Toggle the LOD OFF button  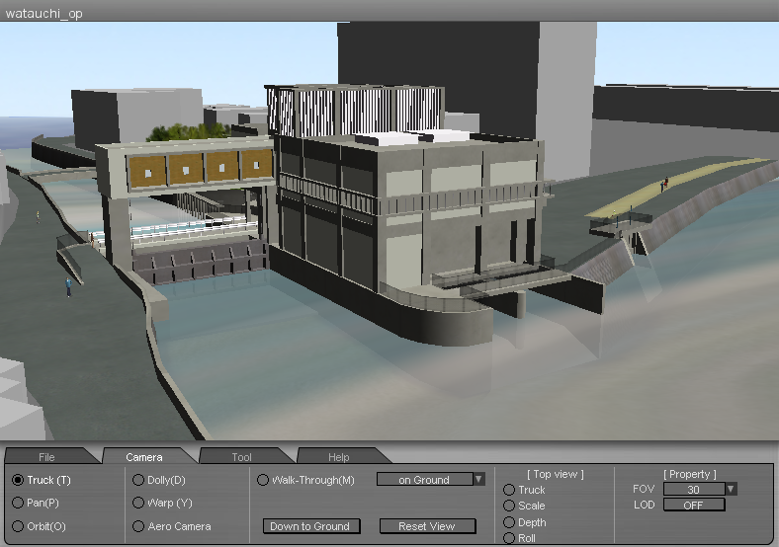[x=694, y=505]
